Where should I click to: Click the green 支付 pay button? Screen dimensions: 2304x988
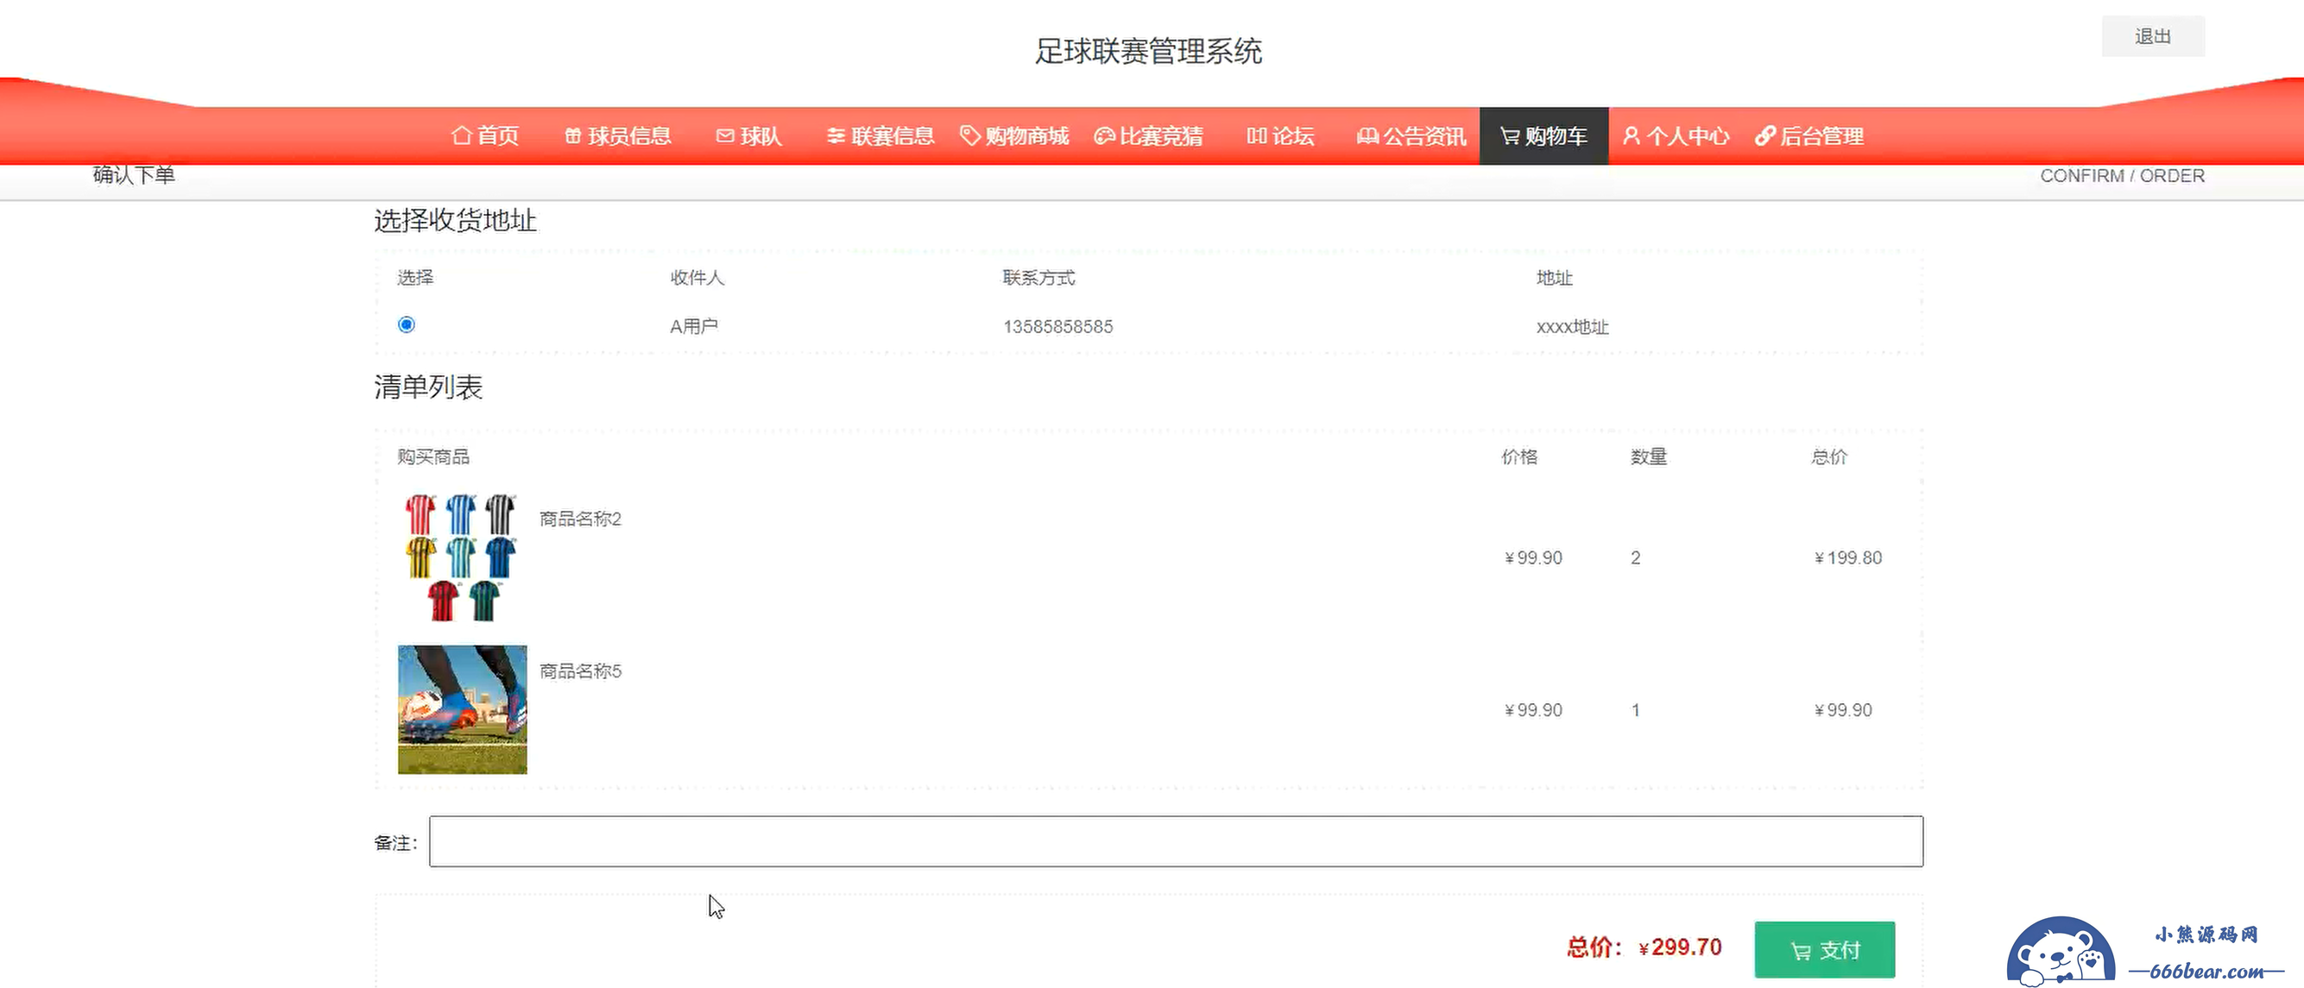click(1825, 949)
